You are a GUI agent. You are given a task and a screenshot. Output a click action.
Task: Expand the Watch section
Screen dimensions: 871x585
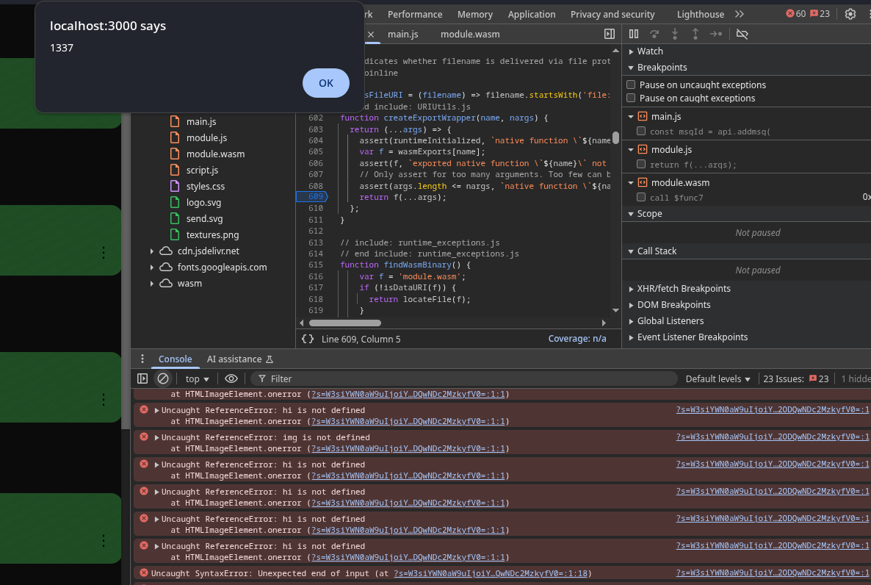pyautogui.click(x=631, y=51)
